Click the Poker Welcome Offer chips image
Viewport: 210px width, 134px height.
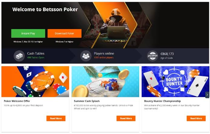click(35, 82)
